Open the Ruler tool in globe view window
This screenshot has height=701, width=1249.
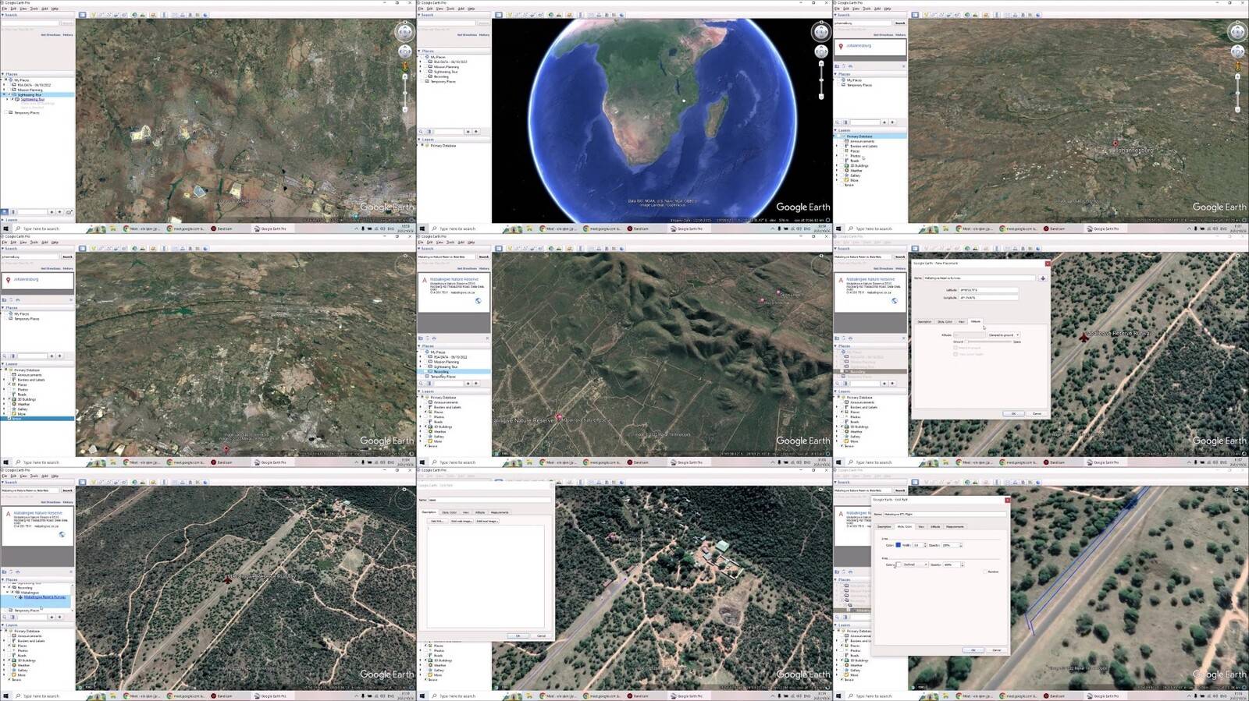580,15
